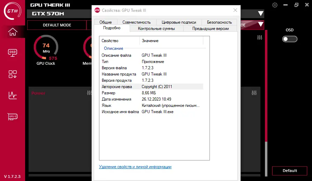Image resolution: width=312 pixels, height=181 pixels.
Task: Click the 26.12.2023 18:49 value
Action: click(157, 99)
